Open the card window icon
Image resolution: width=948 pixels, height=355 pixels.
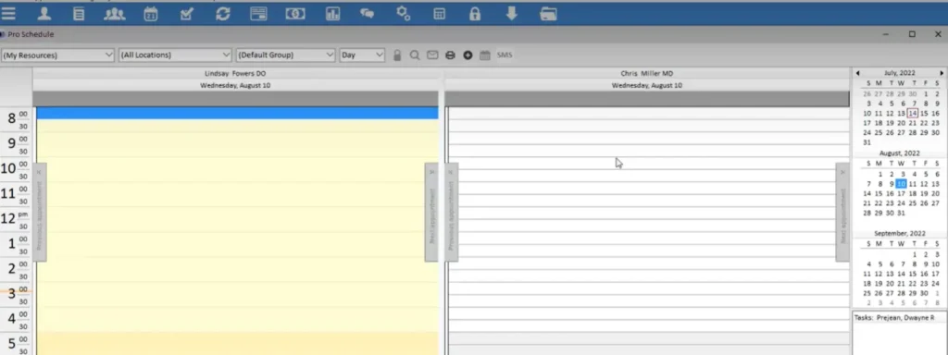[x=259, y=13]
